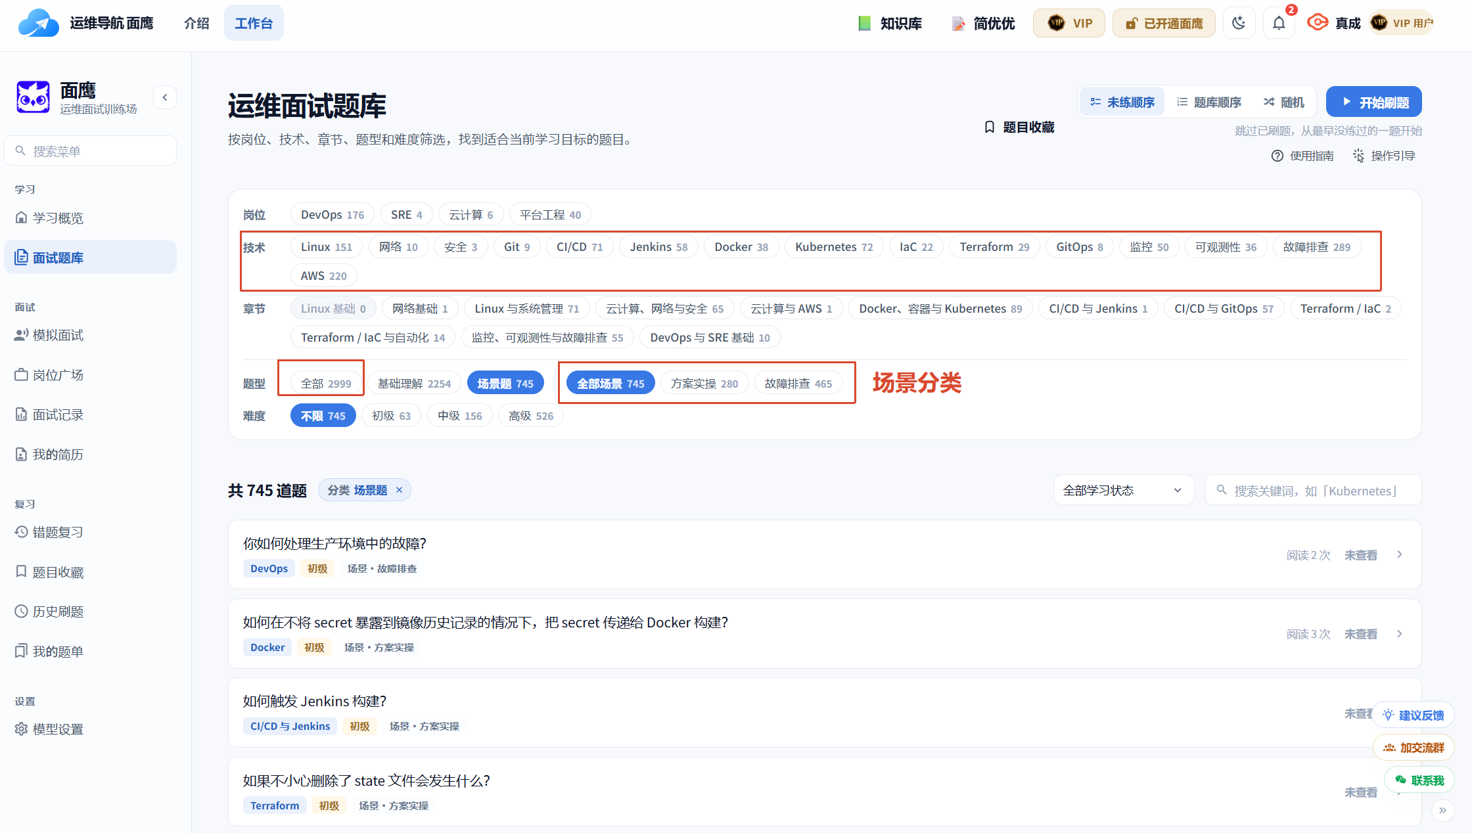Open 模型设置 gear item
The image size is (1472, 833).
(90, 729)
